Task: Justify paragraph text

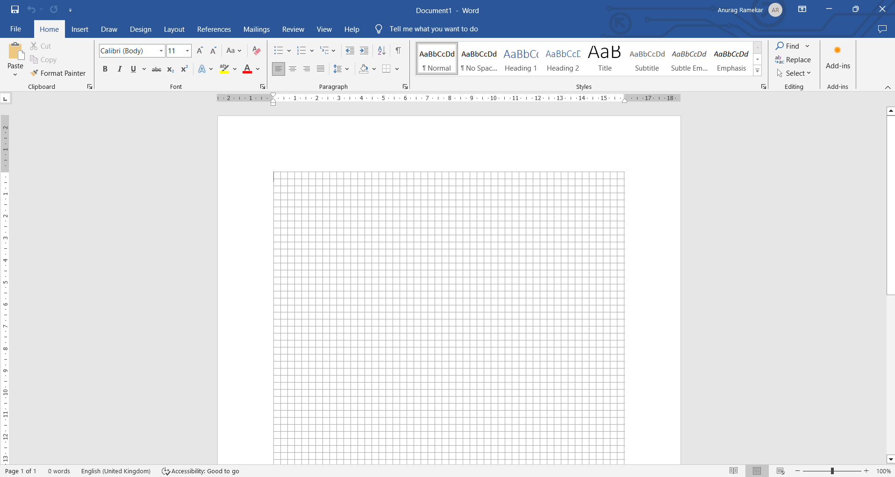Action: tap(321, 69)
